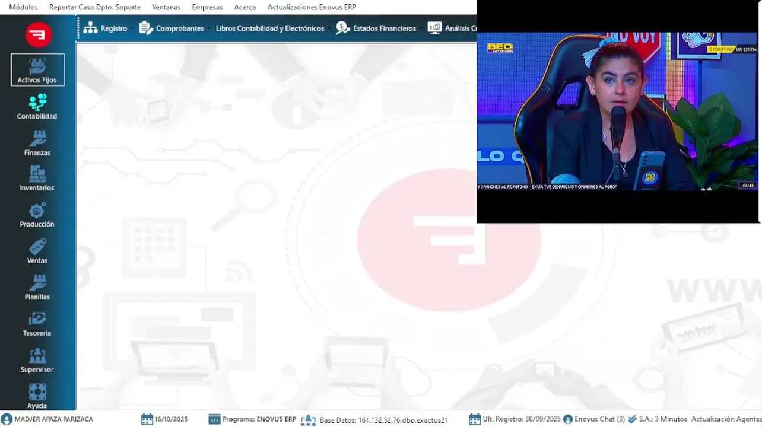The height and width of the screenshot is (427, 762).
Task: Open the Supervisor module
Action: coord(37,359)
